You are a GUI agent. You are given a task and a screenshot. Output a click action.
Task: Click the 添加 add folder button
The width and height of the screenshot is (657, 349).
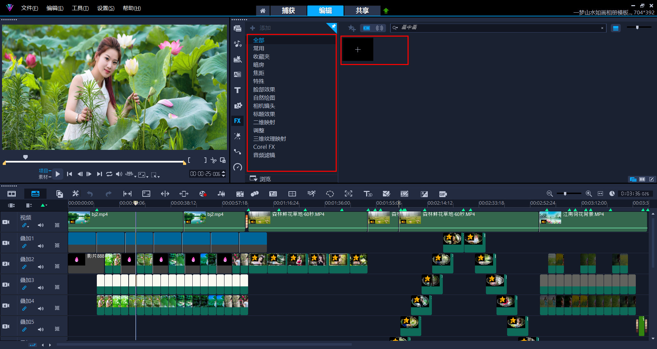tap(261, 28)
